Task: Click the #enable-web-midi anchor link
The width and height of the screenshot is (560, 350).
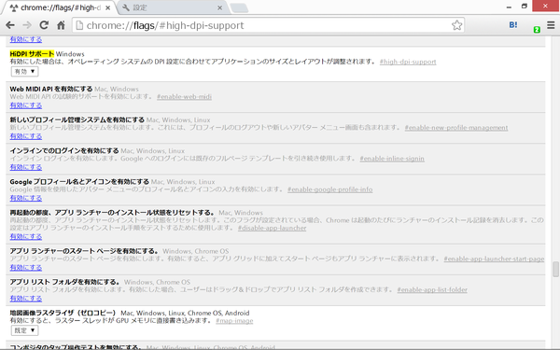Action: tap(184, 97)
